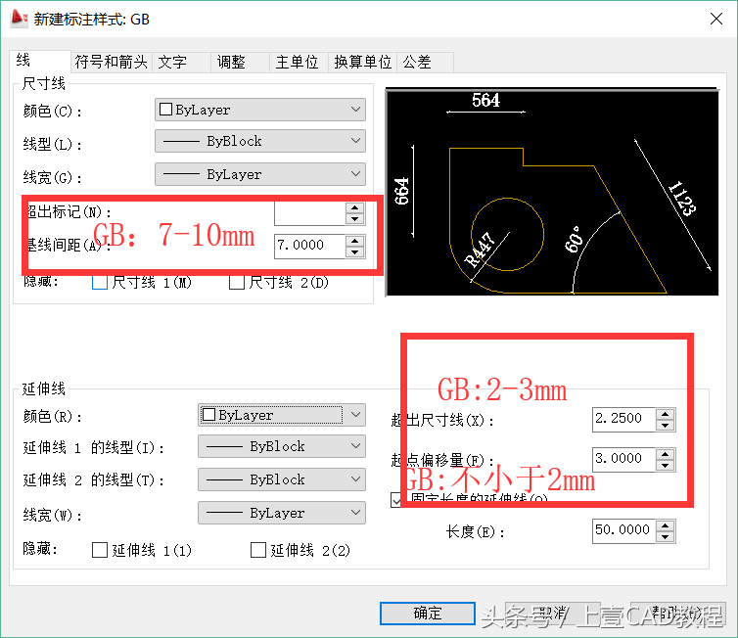Open the extension line 线宽(W) dropdown
Viewport: 738px width, 638px height.
click(282, 513)
